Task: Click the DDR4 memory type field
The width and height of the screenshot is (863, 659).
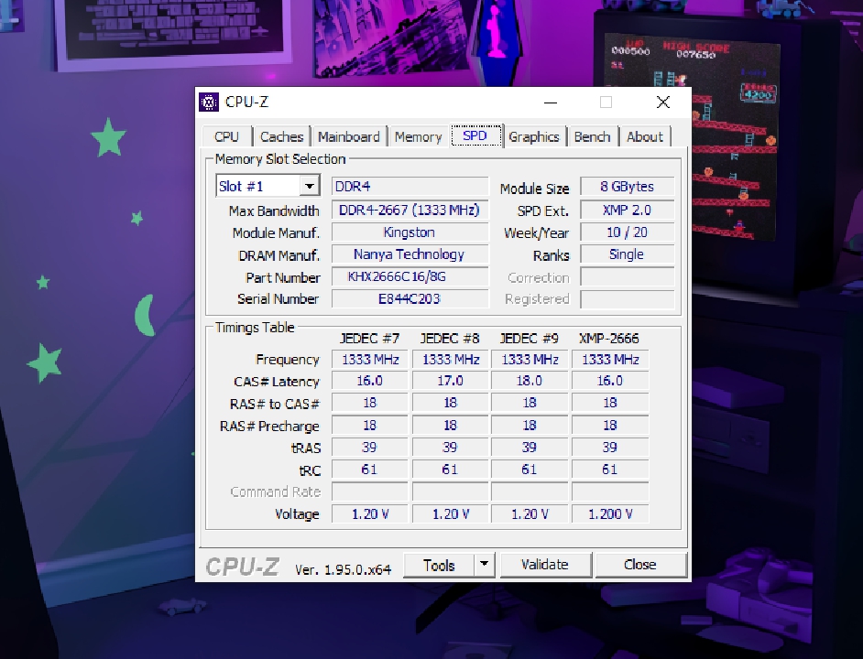Action: [x=410, y=186]
